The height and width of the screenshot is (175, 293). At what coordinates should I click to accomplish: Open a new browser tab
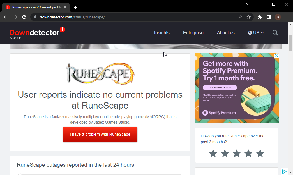coord(76,7)
